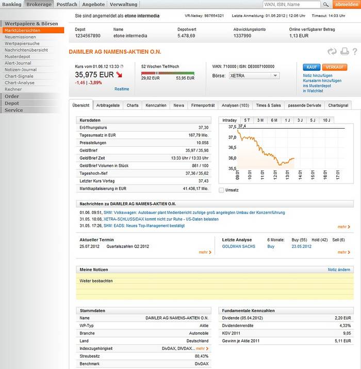Open the Angebote top menu
This screenshot has width=361, height=369.
[93, 4]
